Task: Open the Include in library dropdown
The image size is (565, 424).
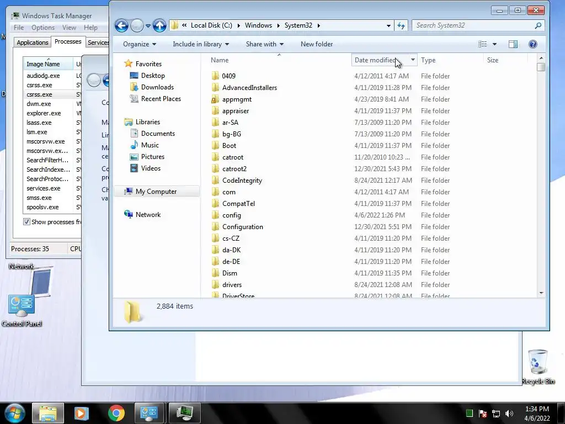Action: [201, 44]
